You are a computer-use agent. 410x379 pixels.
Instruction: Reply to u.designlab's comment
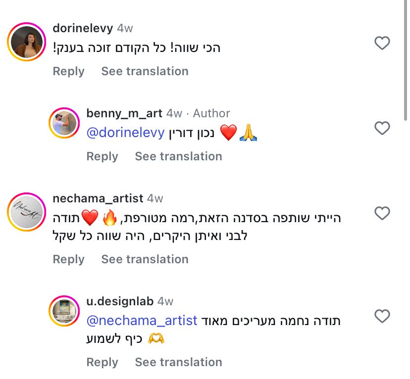(x=102, y=362)
